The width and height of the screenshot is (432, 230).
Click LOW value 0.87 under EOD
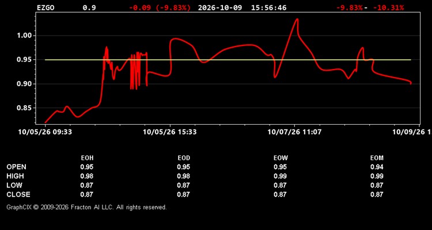[x=184, y=185]
